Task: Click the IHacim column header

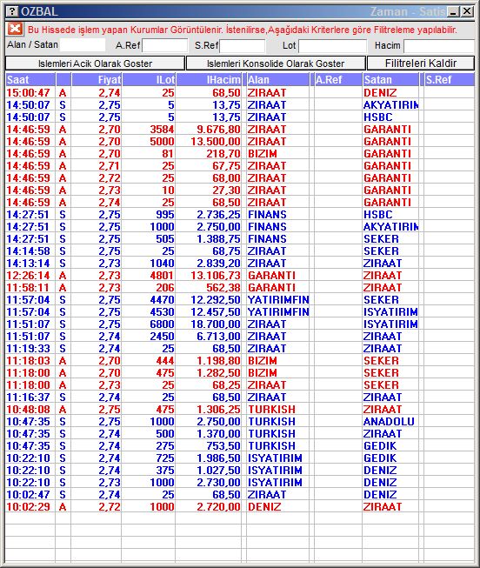Action: click(x=209, y=80)
